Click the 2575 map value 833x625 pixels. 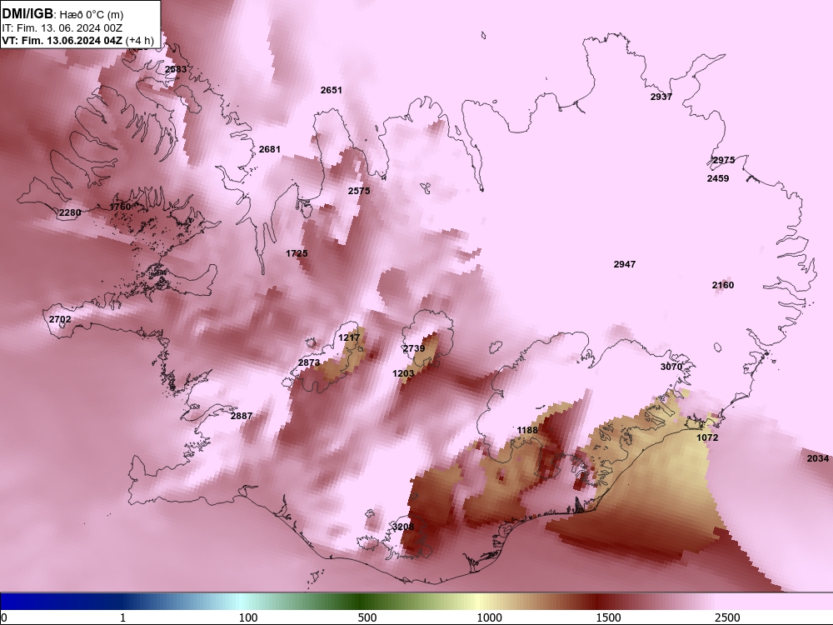coord(359,191)
